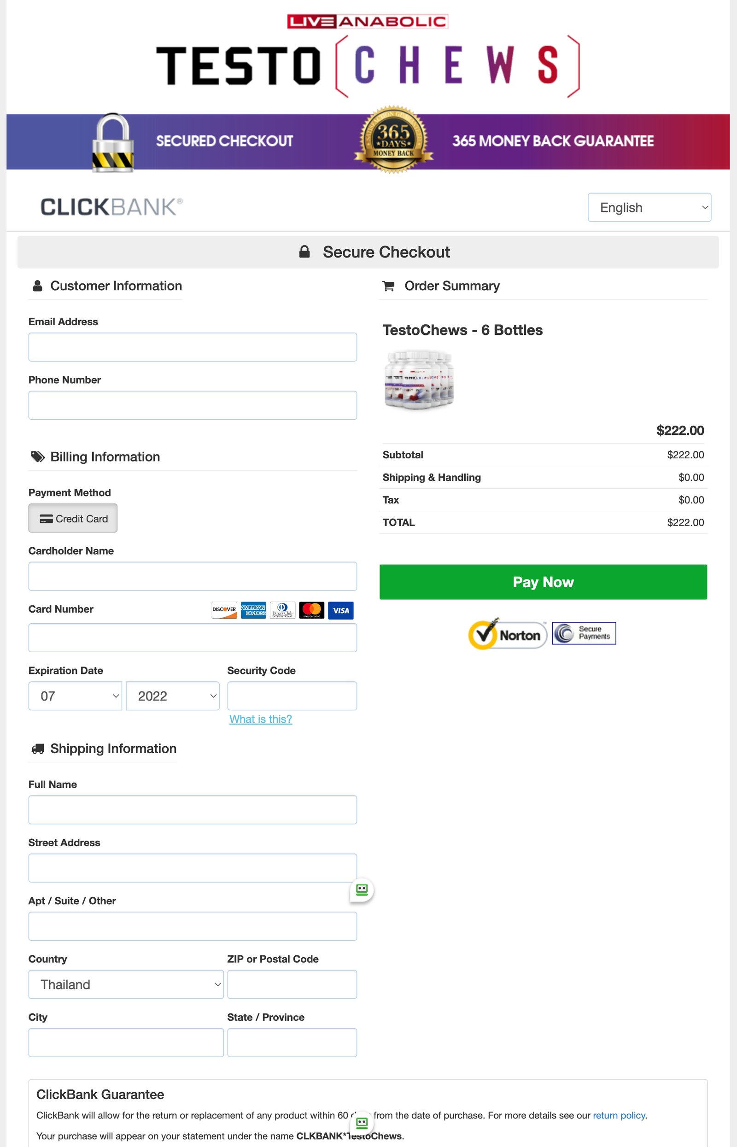This screenshot has height=1147, width=737.
Task: Open the chat assistant icon
Action: 362,890
